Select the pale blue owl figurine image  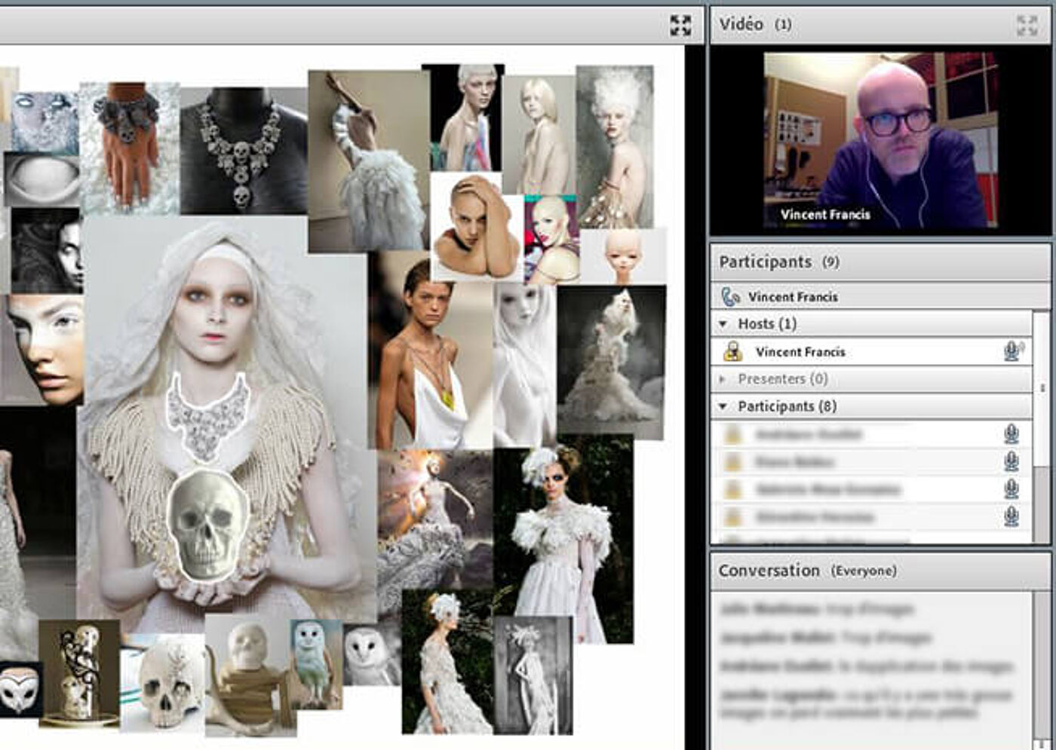tap(315, 664)
